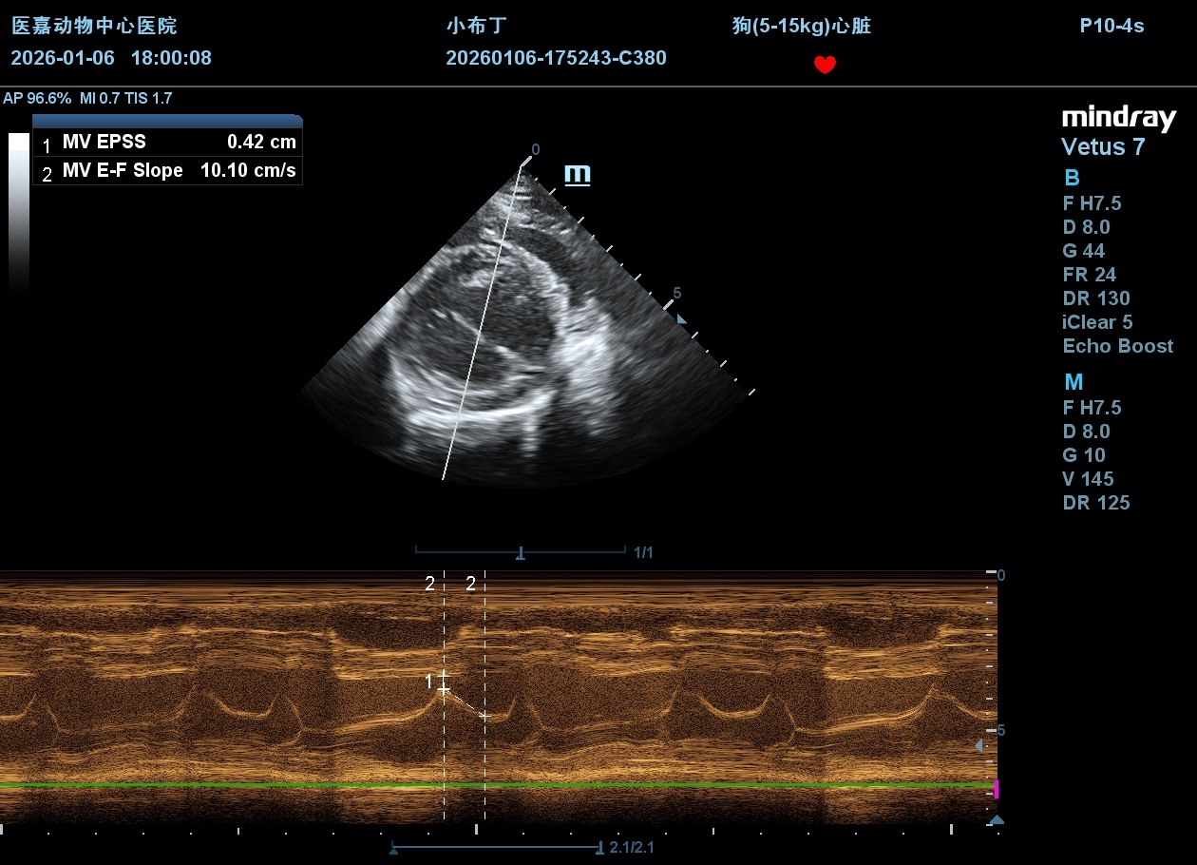
Task: Click the 0.42 cm result value
Action: pyautogui.click(x=261, y=143)
